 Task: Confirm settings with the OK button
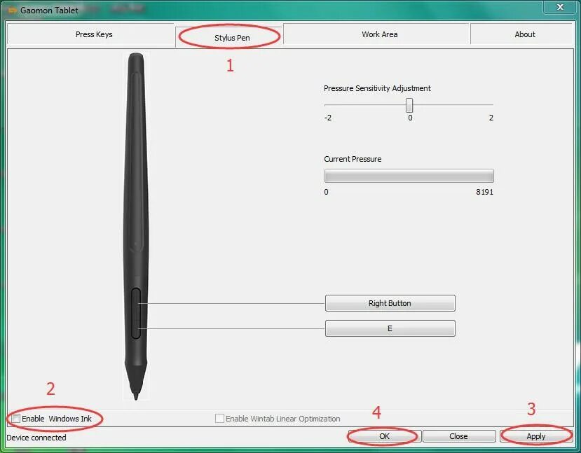(384, 436)
